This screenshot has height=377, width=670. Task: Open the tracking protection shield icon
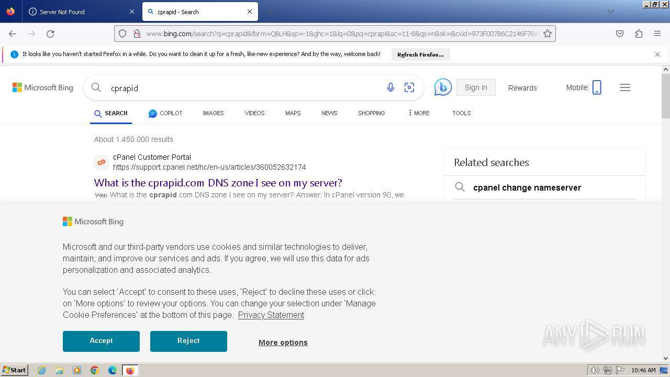pos(122,34)
